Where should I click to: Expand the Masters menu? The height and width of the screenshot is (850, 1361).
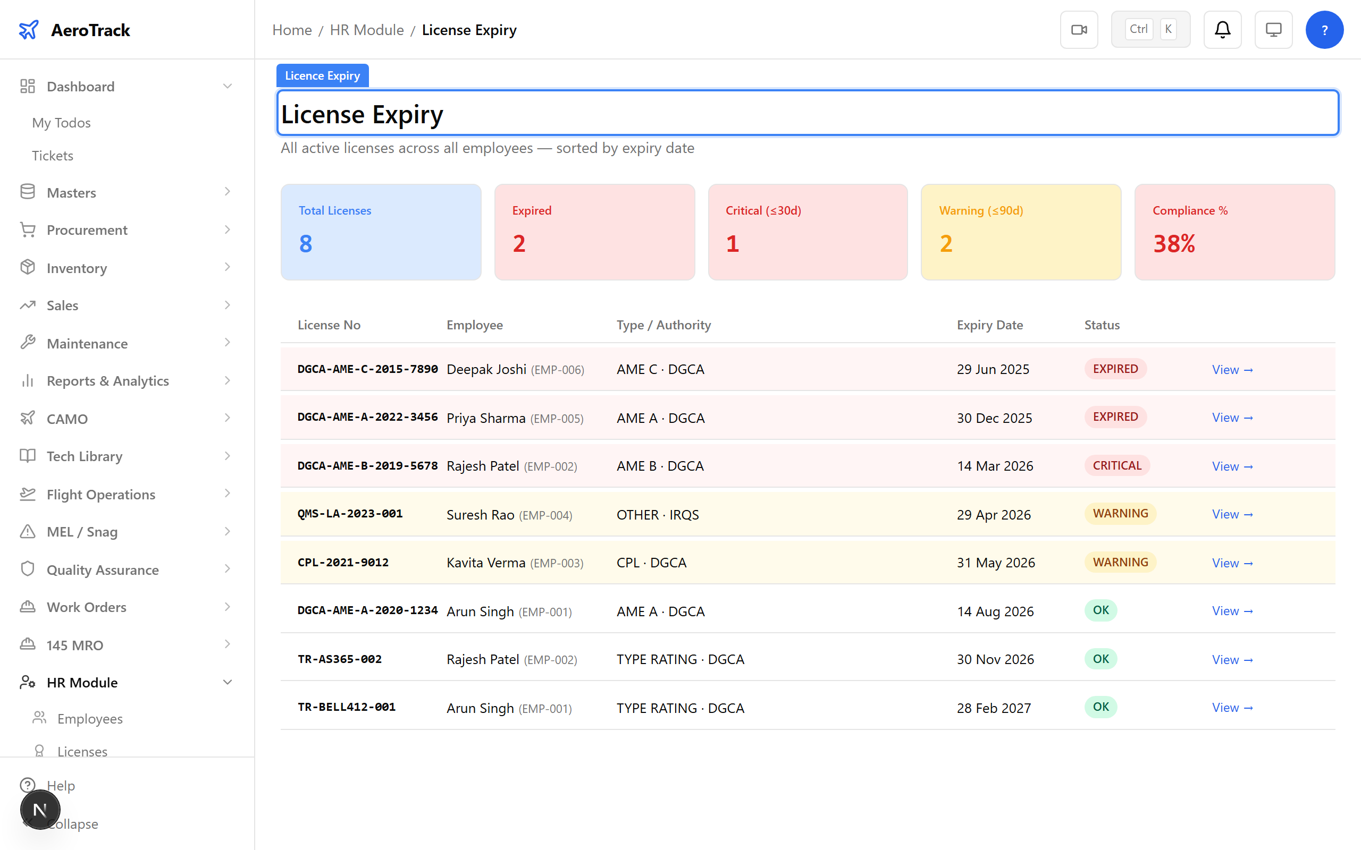click(x=227, y=192)
